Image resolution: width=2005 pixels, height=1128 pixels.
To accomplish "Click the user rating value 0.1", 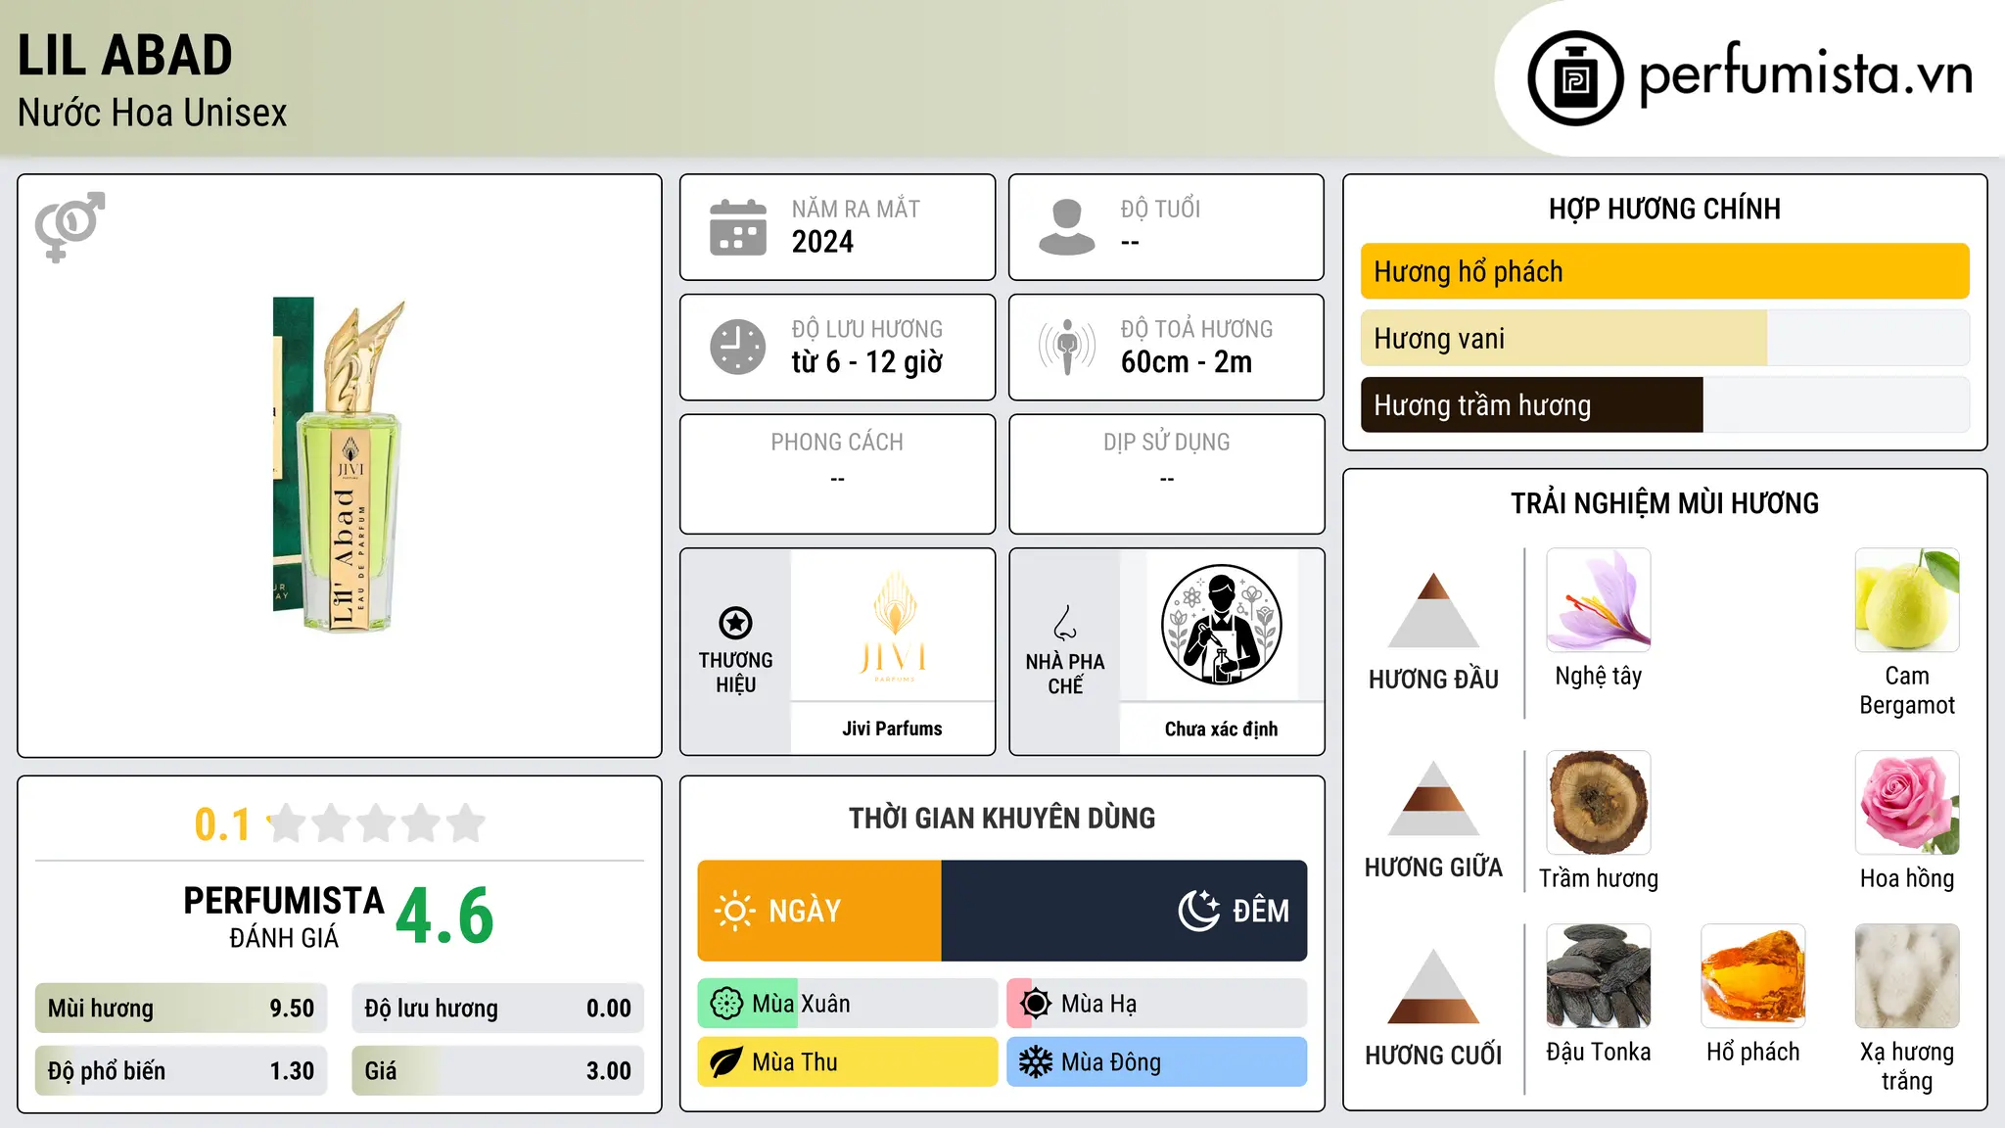I will [x=222, y=824].
